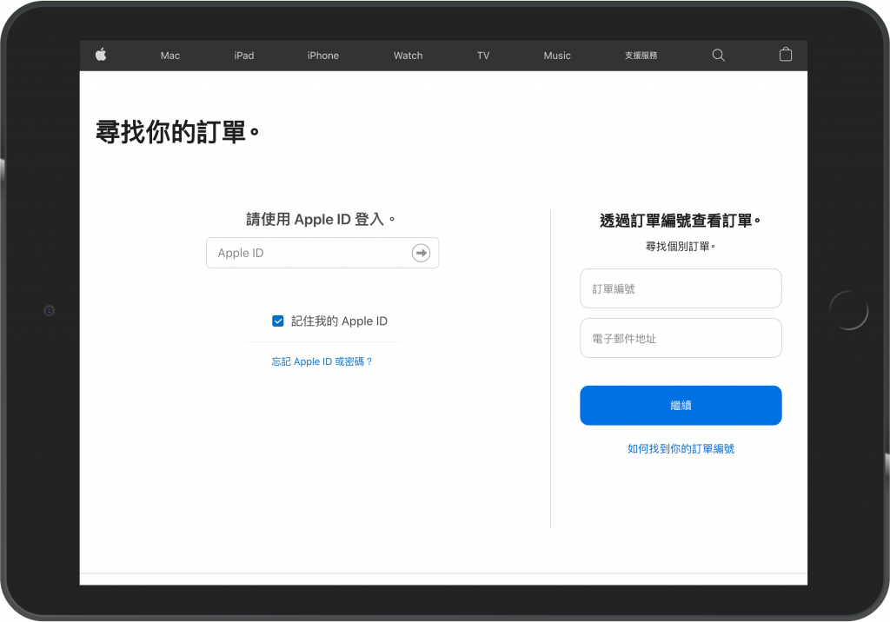Submit Apple ID with arrow button
The image size is (890, 622).
pyautogui.click(x=421, y=253)
